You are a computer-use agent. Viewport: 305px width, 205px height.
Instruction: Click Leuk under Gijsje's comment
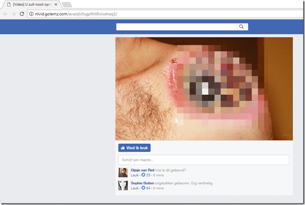click(x=135, y=175)
